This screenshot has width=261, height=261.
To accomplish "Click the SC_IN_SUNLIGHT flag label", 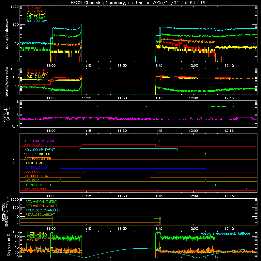I will click(38, 154).
